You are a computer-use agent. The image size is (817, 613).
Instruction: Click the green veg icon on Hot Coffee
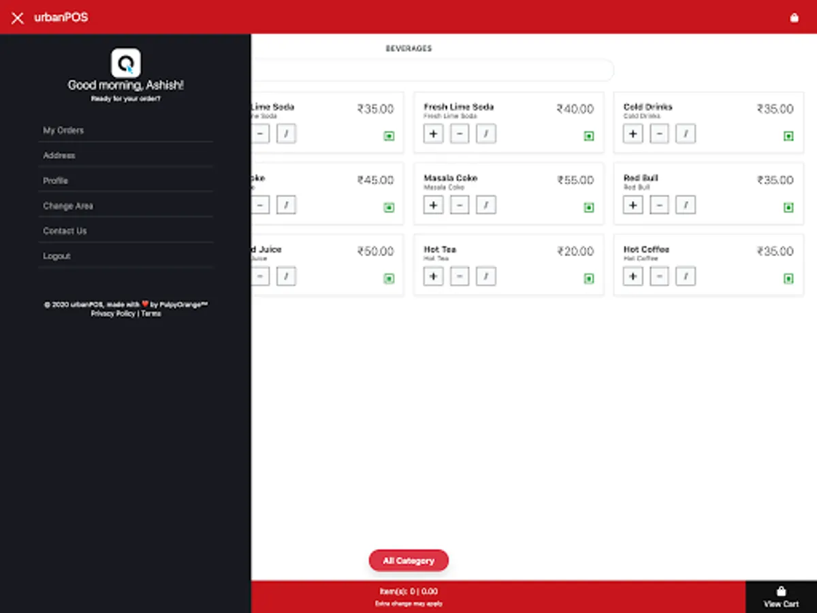788,279
